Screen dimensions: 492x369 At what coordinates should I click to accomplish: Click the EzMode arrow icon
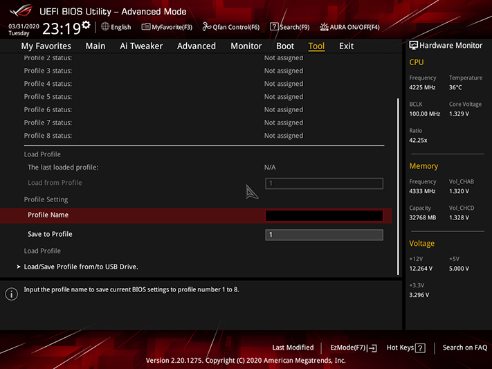(372, 348)
